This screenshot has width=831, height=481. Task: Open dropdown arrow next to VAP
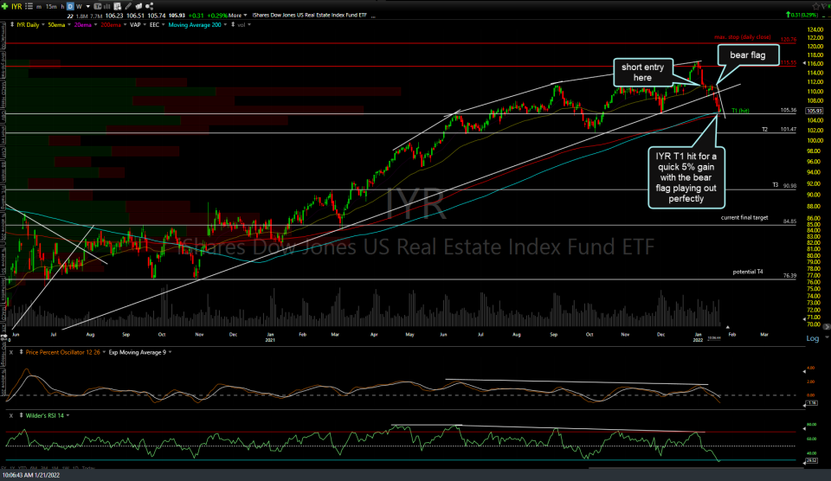coord(145,24)
